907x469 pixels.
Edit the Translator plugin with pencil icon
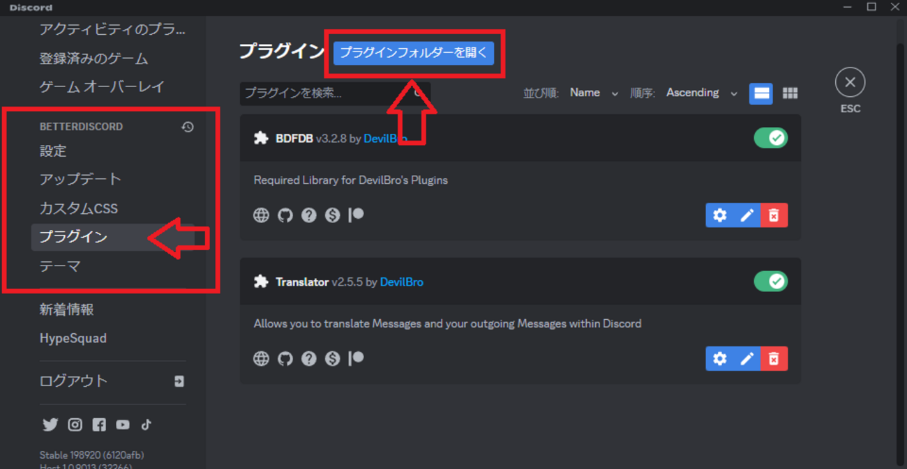coord(747,358)
